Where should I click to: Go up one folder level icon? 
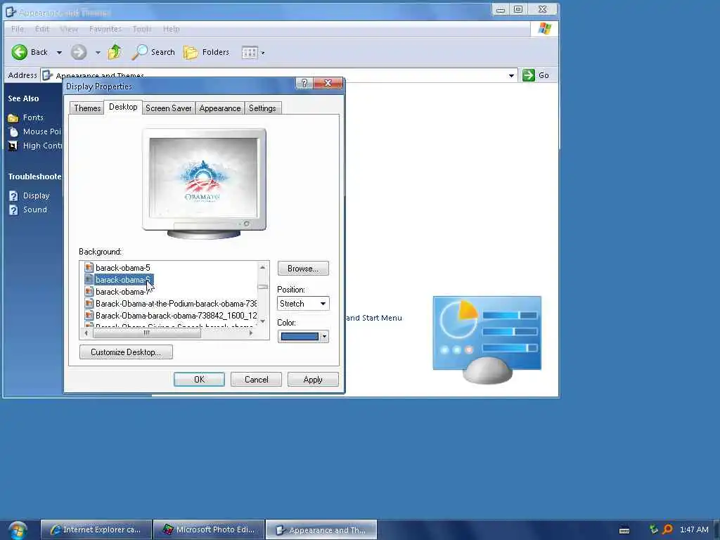115,52
